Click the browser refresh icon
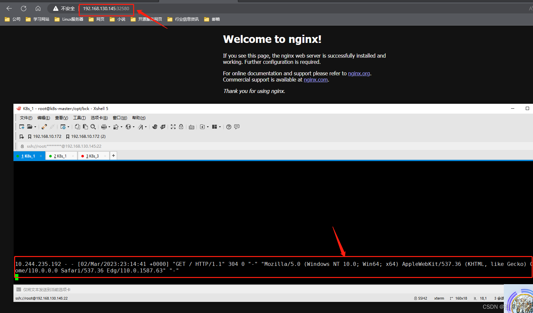This screenshot has height=313, width=533. [24, 9]
